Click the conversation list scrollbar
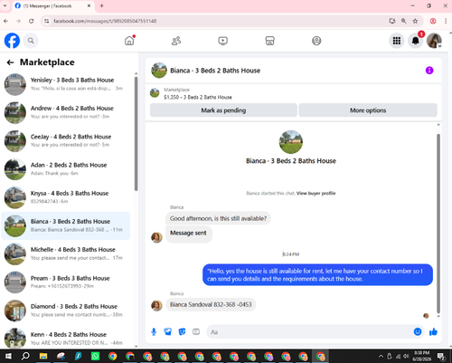The width and height of the screenshot is (452, 363). click(x=136, y=133)
